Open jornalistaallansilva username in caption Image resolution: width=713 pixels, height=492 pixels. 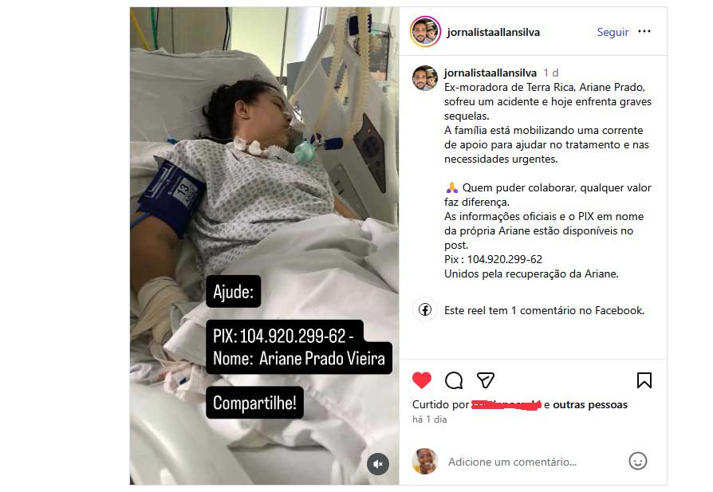(490, 73)
